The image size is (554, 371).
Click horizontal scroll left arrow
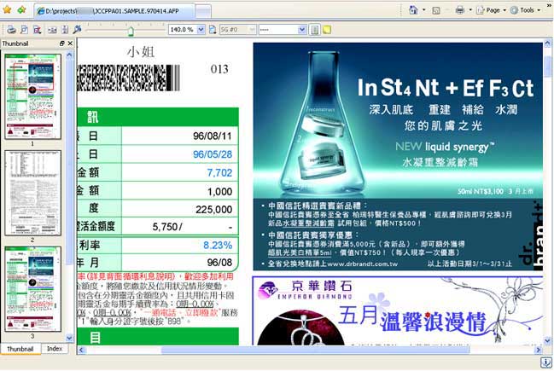point(81,351)
